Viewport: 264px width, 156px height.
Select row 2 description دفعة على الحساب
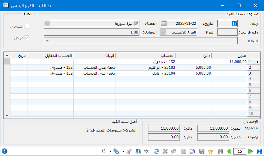95,67
